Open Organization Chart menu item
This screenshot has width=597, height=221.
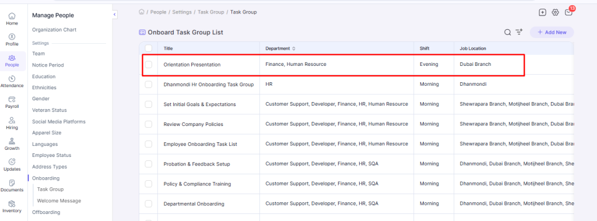pos(54,30)
